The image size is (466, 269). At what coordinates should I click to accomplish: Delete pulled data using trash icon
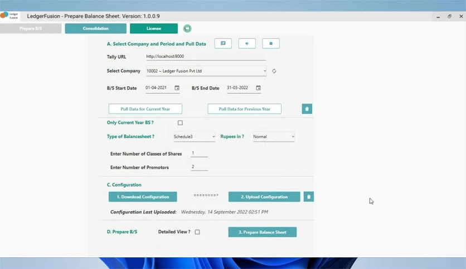[307, 109]
